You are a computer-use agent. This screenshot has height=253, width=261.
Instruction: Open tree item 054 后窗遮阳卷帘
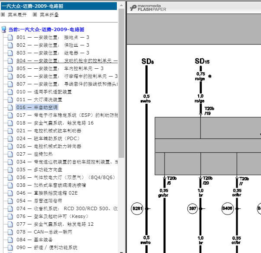tap(39, 201)
